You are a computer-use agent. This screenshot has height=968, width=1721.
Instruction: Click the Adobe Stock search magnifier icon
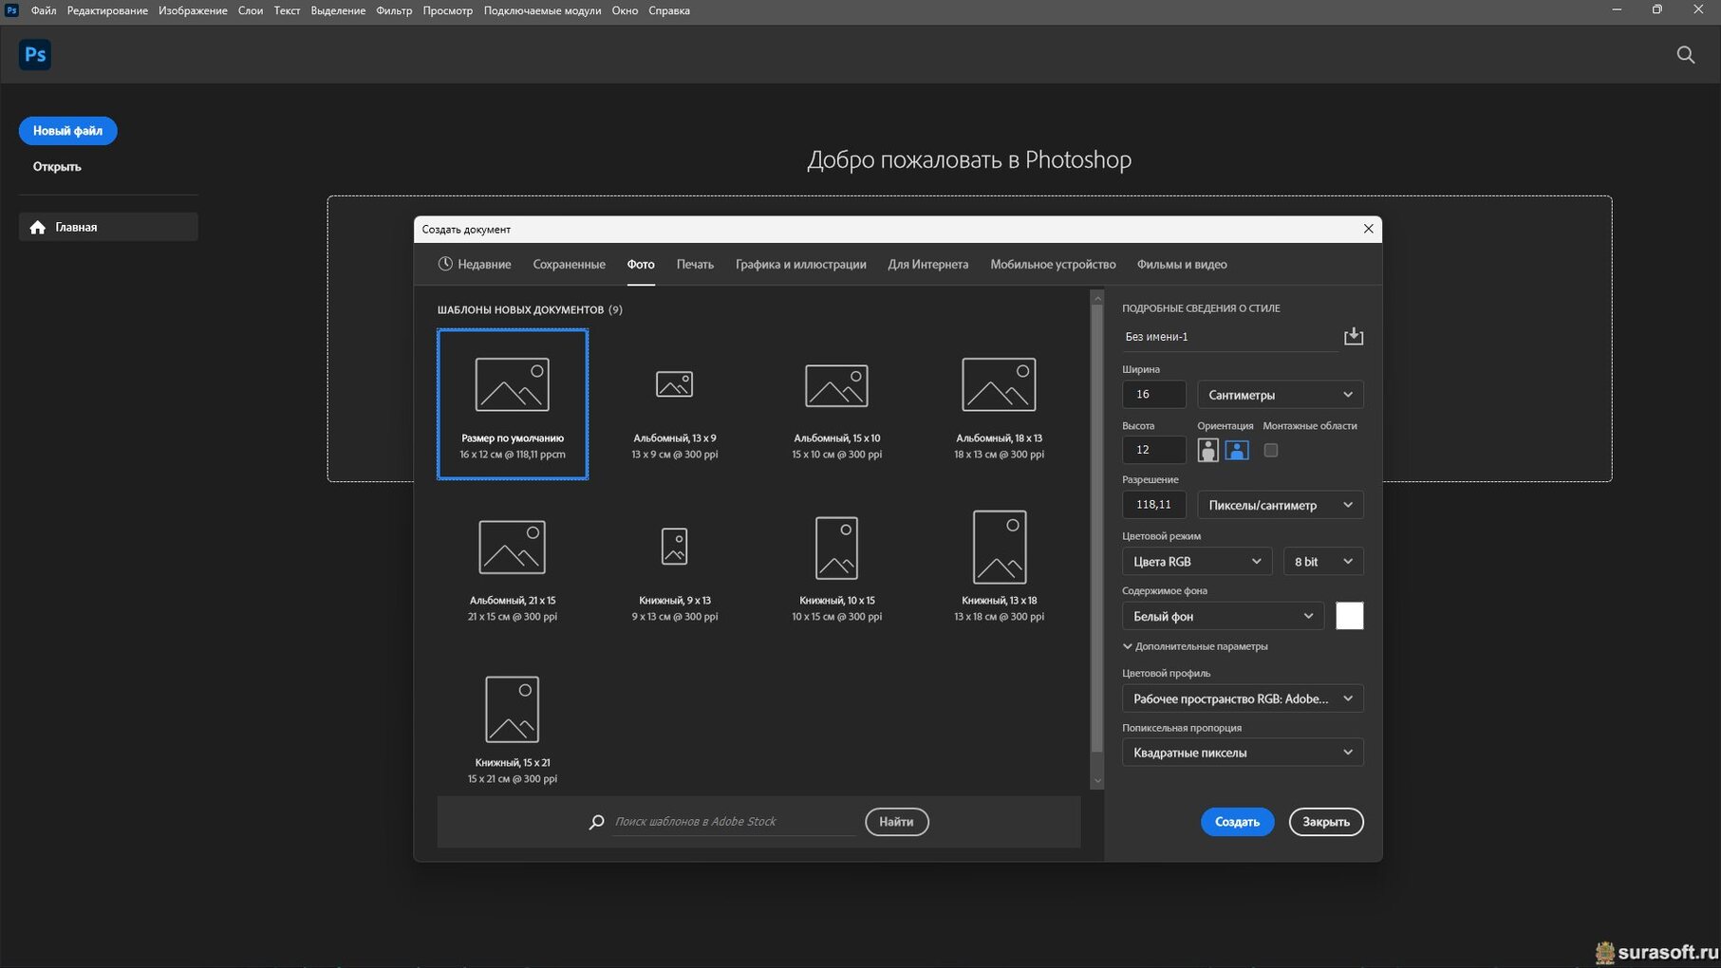click(x=596, y=822)
